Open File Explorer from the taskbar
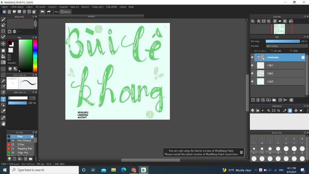The width and height of the screenshot is (309, 174). pyautogui.click(x=113, y=170)
